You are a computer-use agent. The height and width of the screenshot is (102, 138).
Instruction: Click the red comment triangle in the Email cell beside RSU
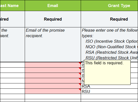click(x=80, y=89)
